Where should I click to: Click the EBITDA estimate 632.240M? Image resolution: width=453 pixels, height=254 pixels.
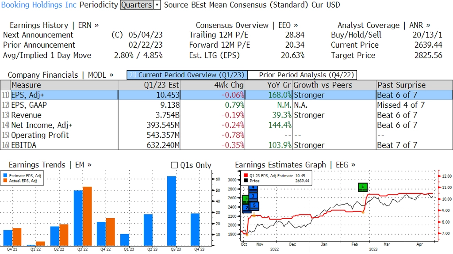pyautogui.click(x=163, y=145)
